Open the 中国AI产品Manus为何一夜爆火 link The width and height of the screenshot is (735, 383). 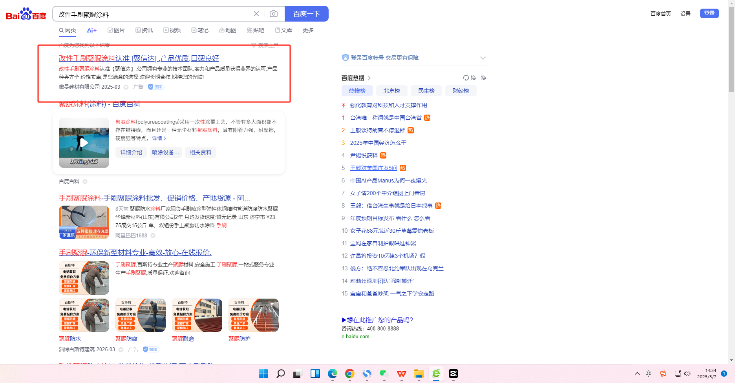[388, 181]
